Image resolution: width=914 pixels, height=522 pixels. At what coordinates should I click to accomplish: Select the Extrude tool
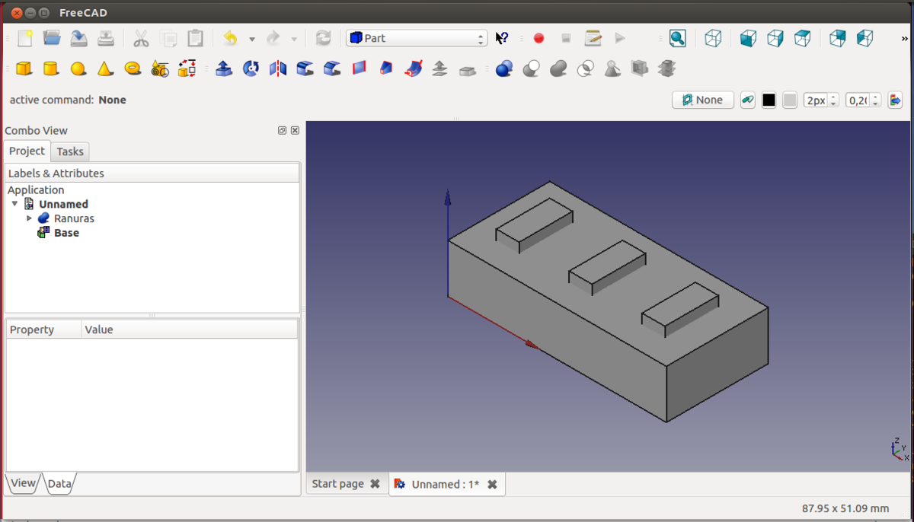224,69
